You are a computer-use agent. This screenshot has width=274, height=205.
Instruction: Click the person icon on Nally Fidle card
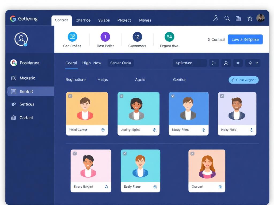pos(252,130)
